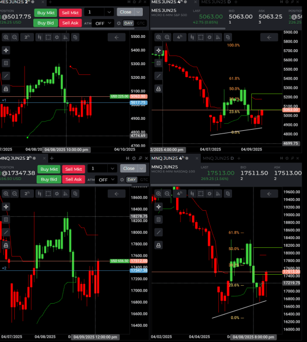Click horizontal scrollbar under MNQ 2h order panel

click(66, 185)
